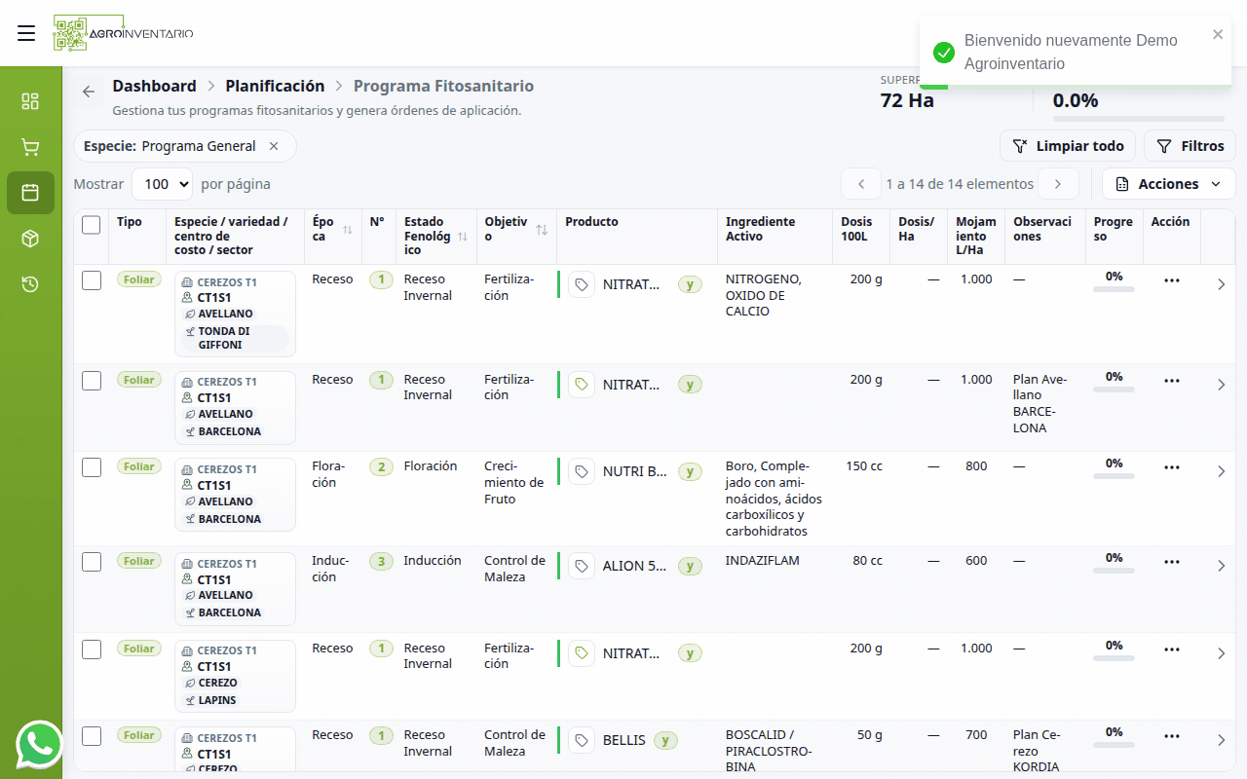Expand the NUTRI B row chevron
The width and height of the screenshot is (1247, 779).
pyautogui.click(x=1222, y=471)
